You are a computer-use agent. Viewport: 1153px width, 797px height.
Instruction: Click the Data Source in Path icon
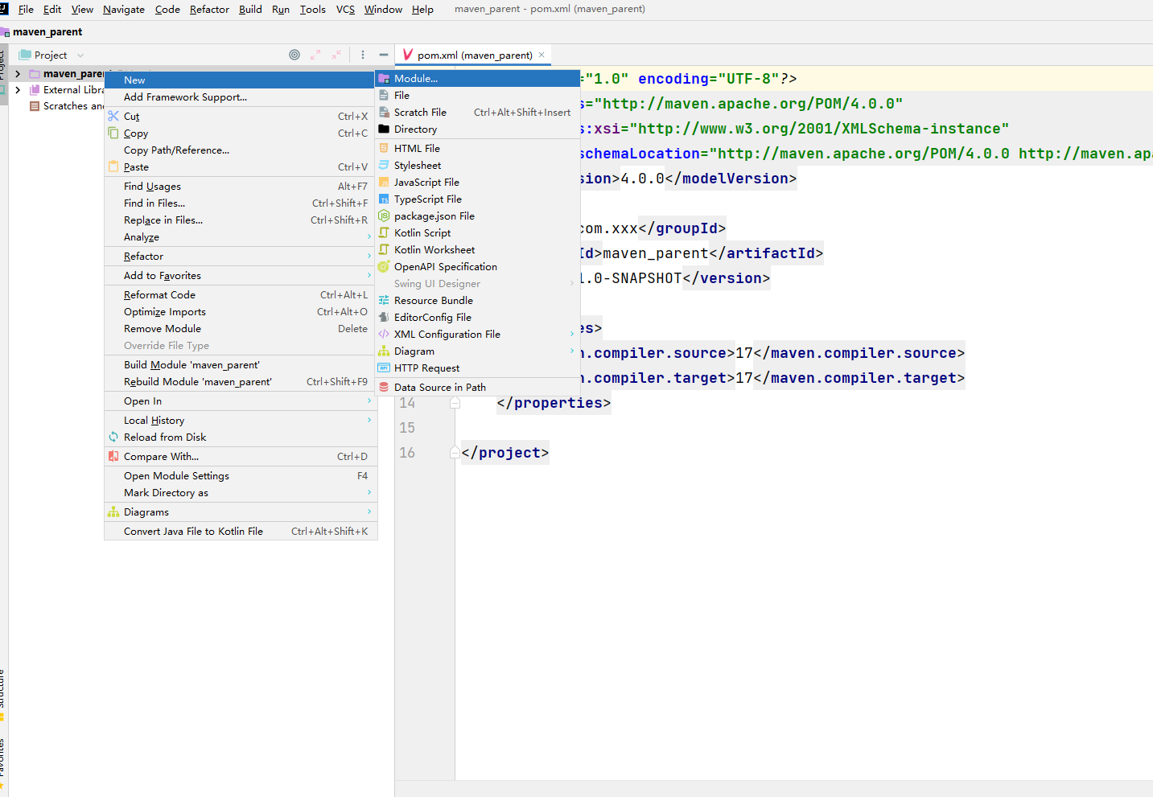(384, 388)
